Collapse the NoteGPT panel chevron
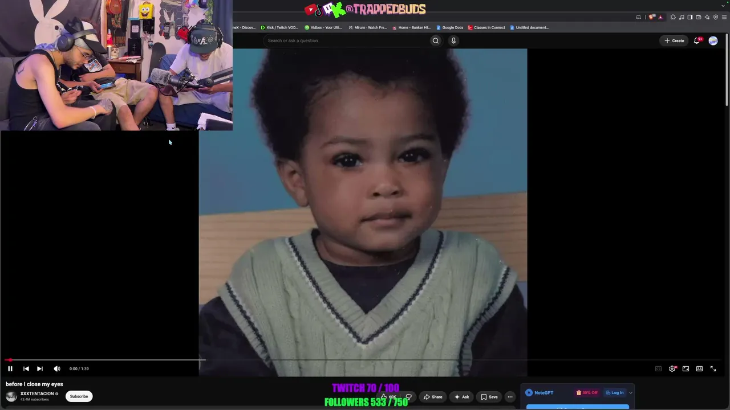Screen dimensions: 730x410 (x=630, y=392)
